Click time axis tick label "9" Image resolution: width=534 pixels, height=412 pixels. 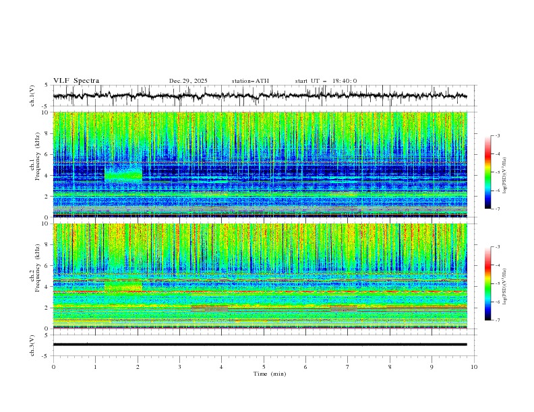432,367
